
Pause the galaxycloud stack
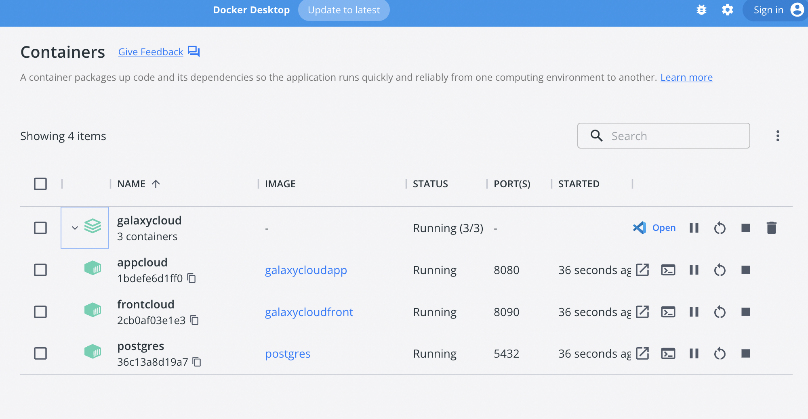[694, 228]
